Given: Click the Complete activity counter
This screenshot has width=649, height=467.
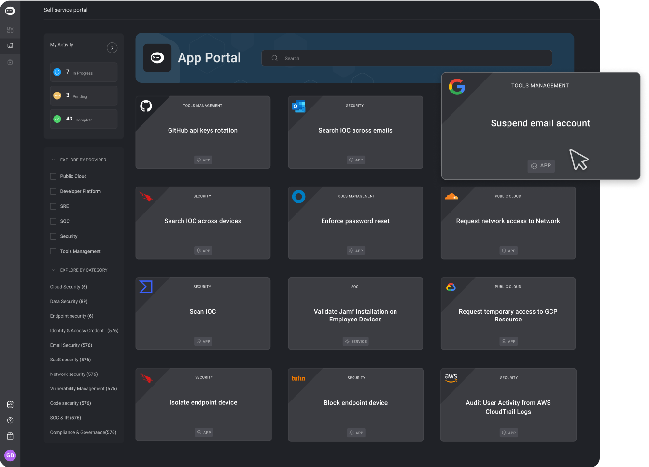Looking at the screenshot, I should pos(84,119).
